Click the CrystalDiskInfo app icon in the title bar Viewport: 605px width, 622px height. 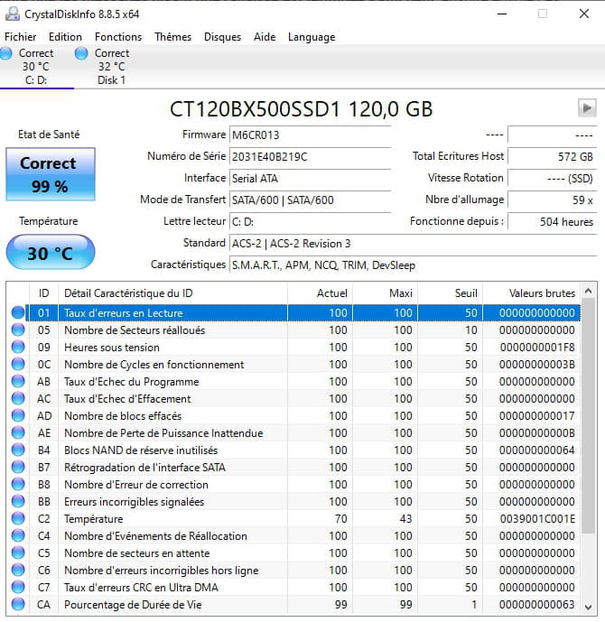pos(13,14)
